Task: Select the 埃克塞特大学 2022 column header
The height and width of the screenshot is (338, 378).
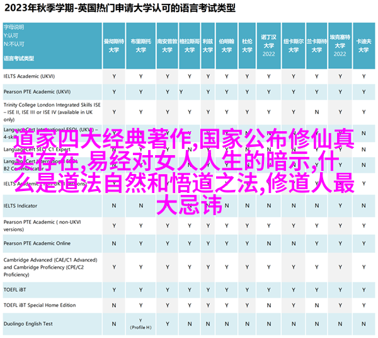Action: pos(340,45)
